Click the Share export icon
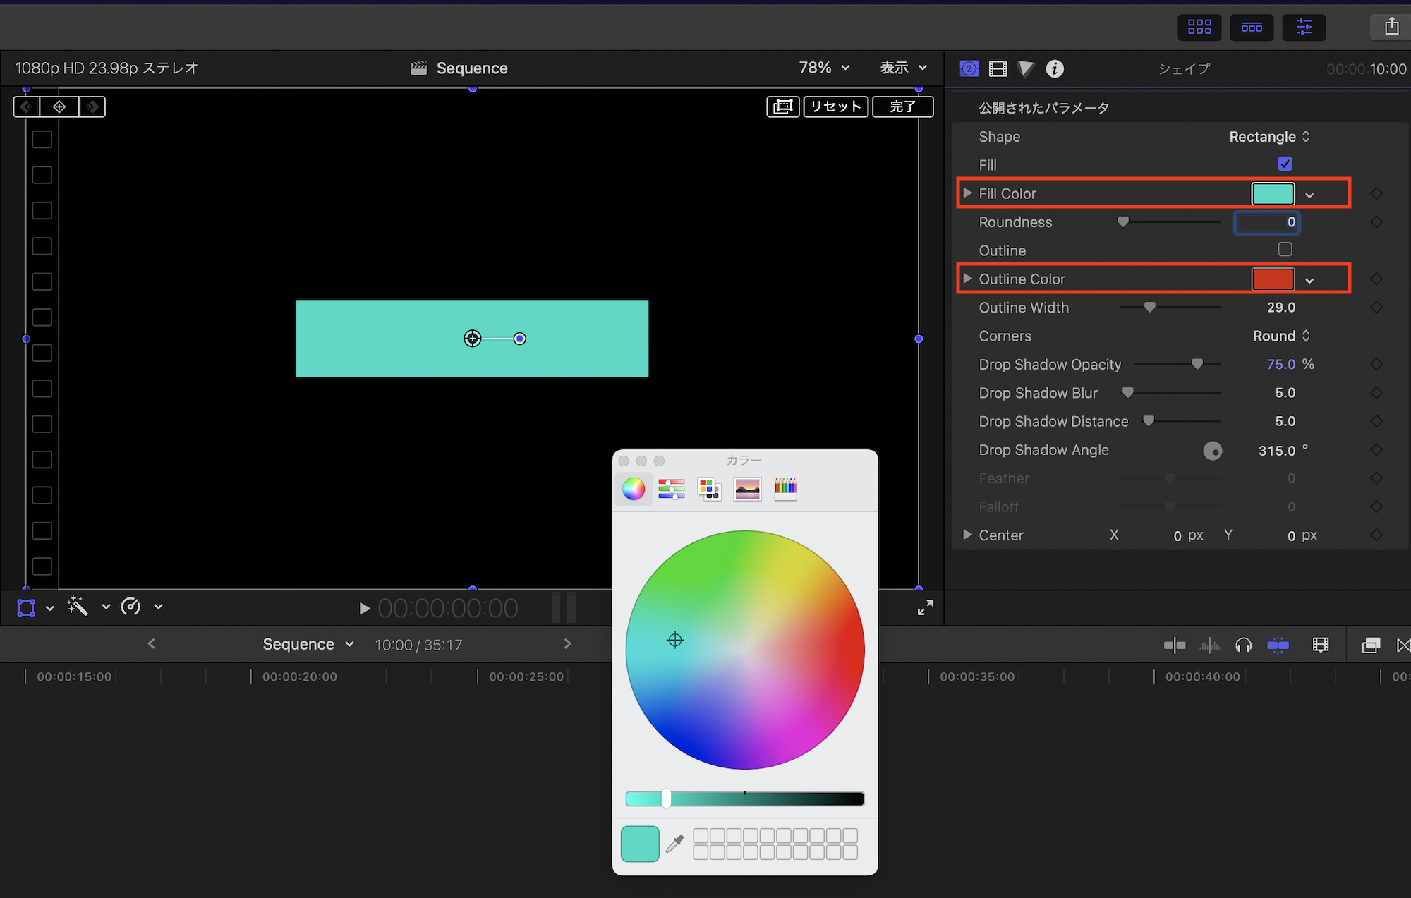 tap(1391, 27)
